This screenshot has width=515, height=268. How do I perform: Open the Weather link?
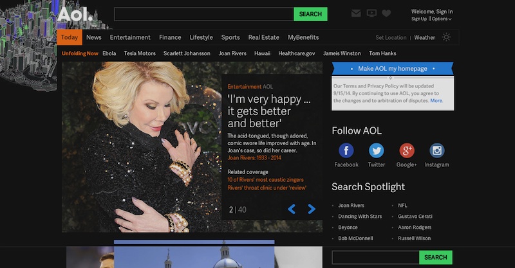pos(424,37)
